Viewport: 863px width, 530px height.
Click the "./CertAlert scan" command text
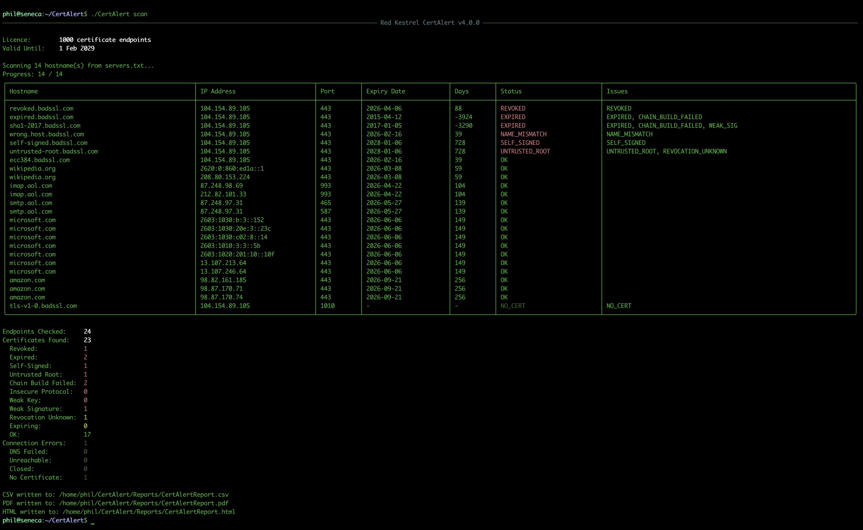(119, 14)
